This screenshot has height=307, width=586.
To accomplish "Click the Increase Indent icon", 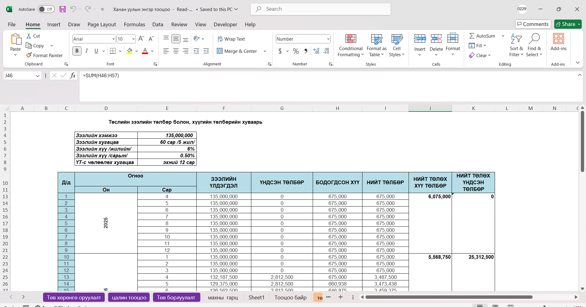I will pyautogui.click(x=206, y=51).
